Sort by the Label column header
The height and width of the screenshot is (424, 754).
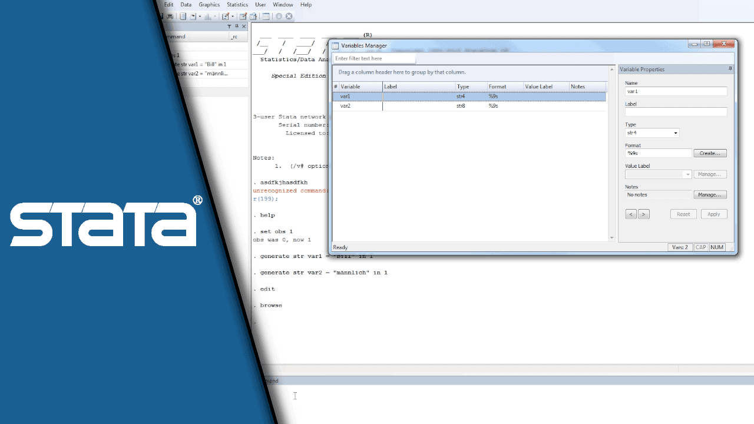click(419, 87)
